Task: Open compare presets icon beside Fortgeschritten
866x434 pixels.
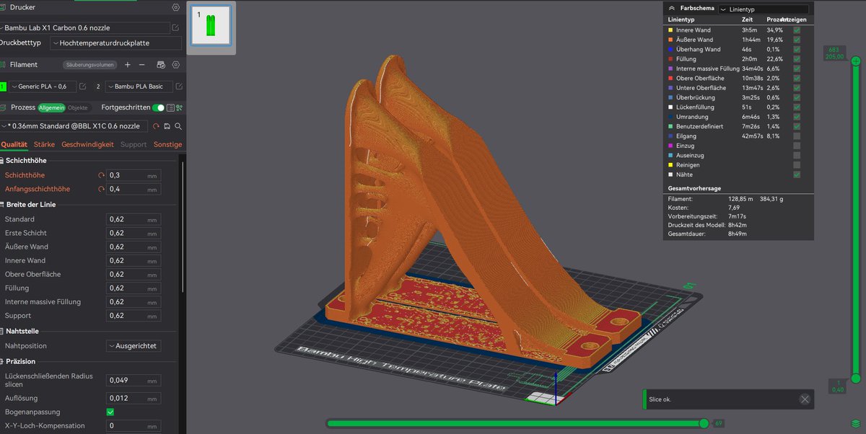Action: tap(179, 107)
